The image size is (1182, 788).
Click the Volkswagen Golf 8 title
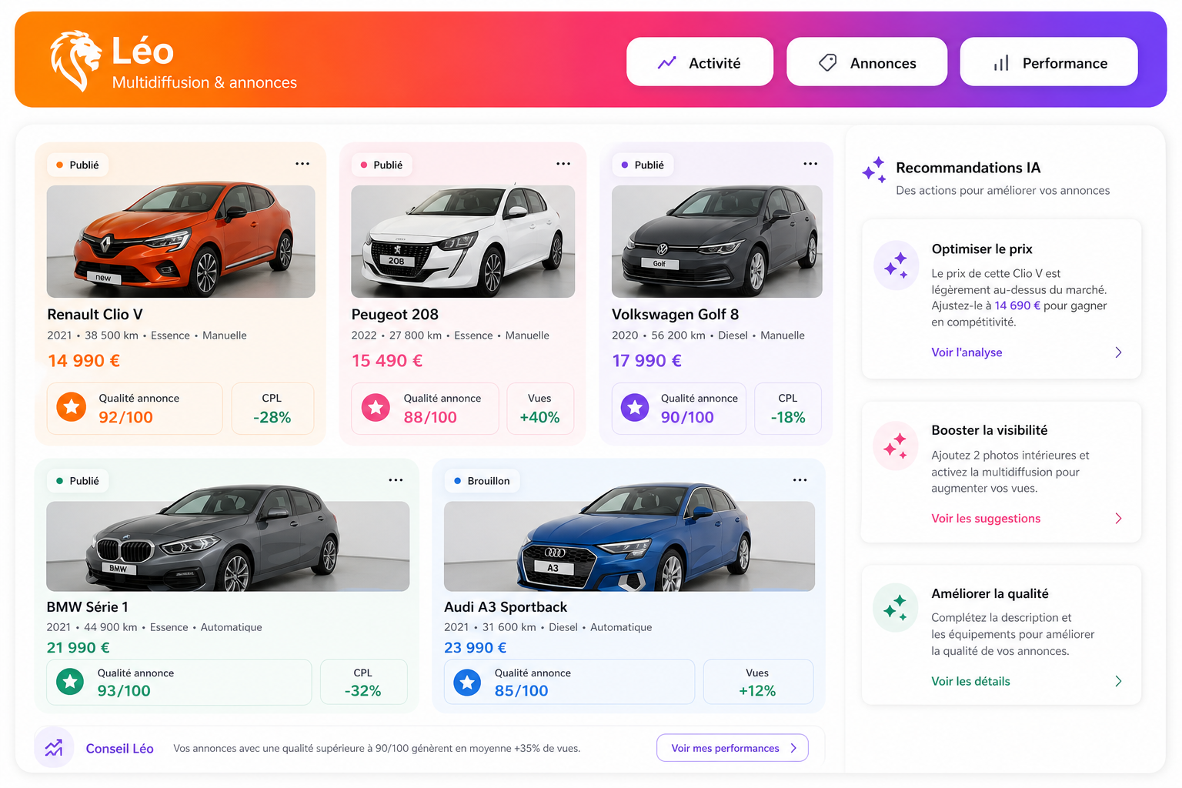[x=675, y=314]
